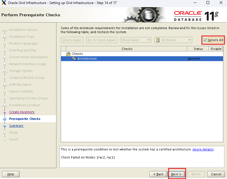This screenshot has width=227, height=179.
Task: Select the Architecture check row
Action: 142,59
